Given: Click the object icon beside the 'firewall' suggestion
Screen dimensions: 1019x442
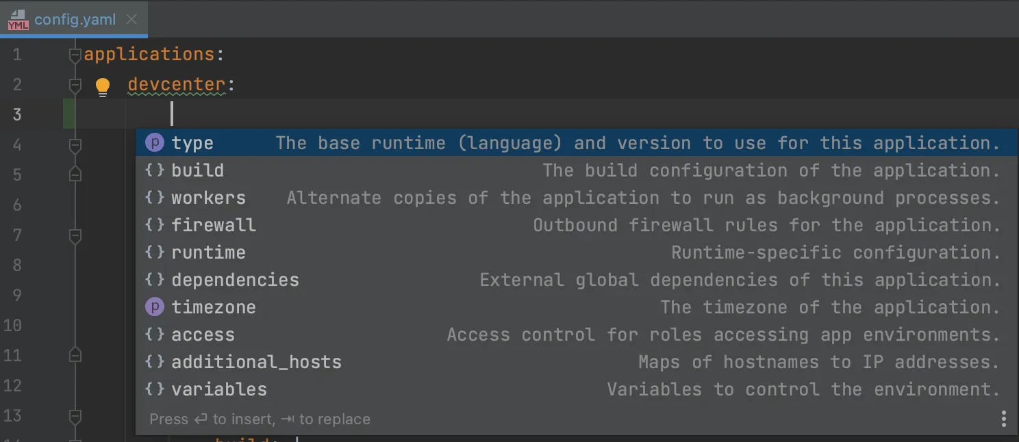Looking at the screenshot, I should pyautogui.click(x=155, y=224).
